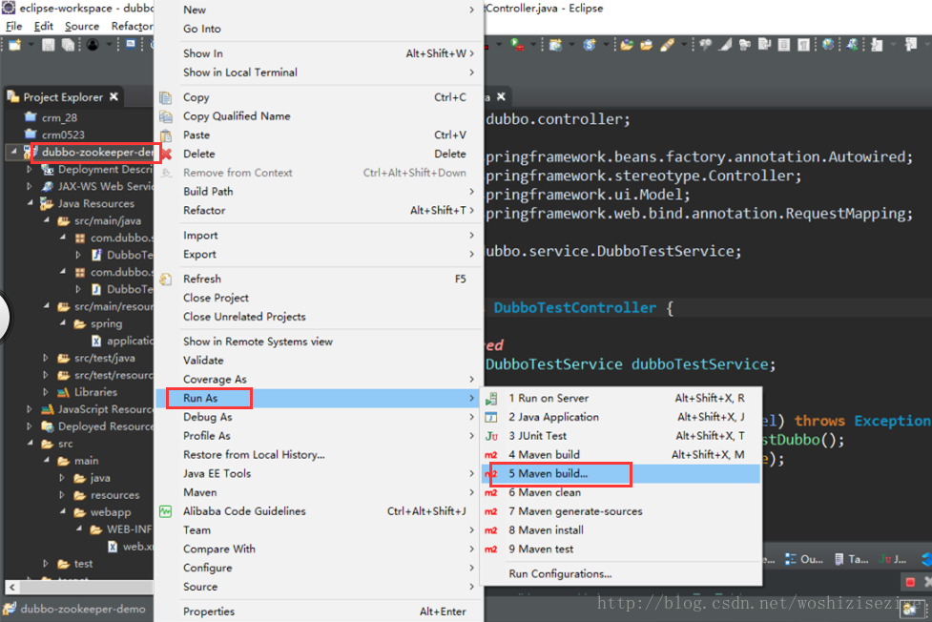
Task: Select crm0523 project in explorer
Action: [63, 135]
